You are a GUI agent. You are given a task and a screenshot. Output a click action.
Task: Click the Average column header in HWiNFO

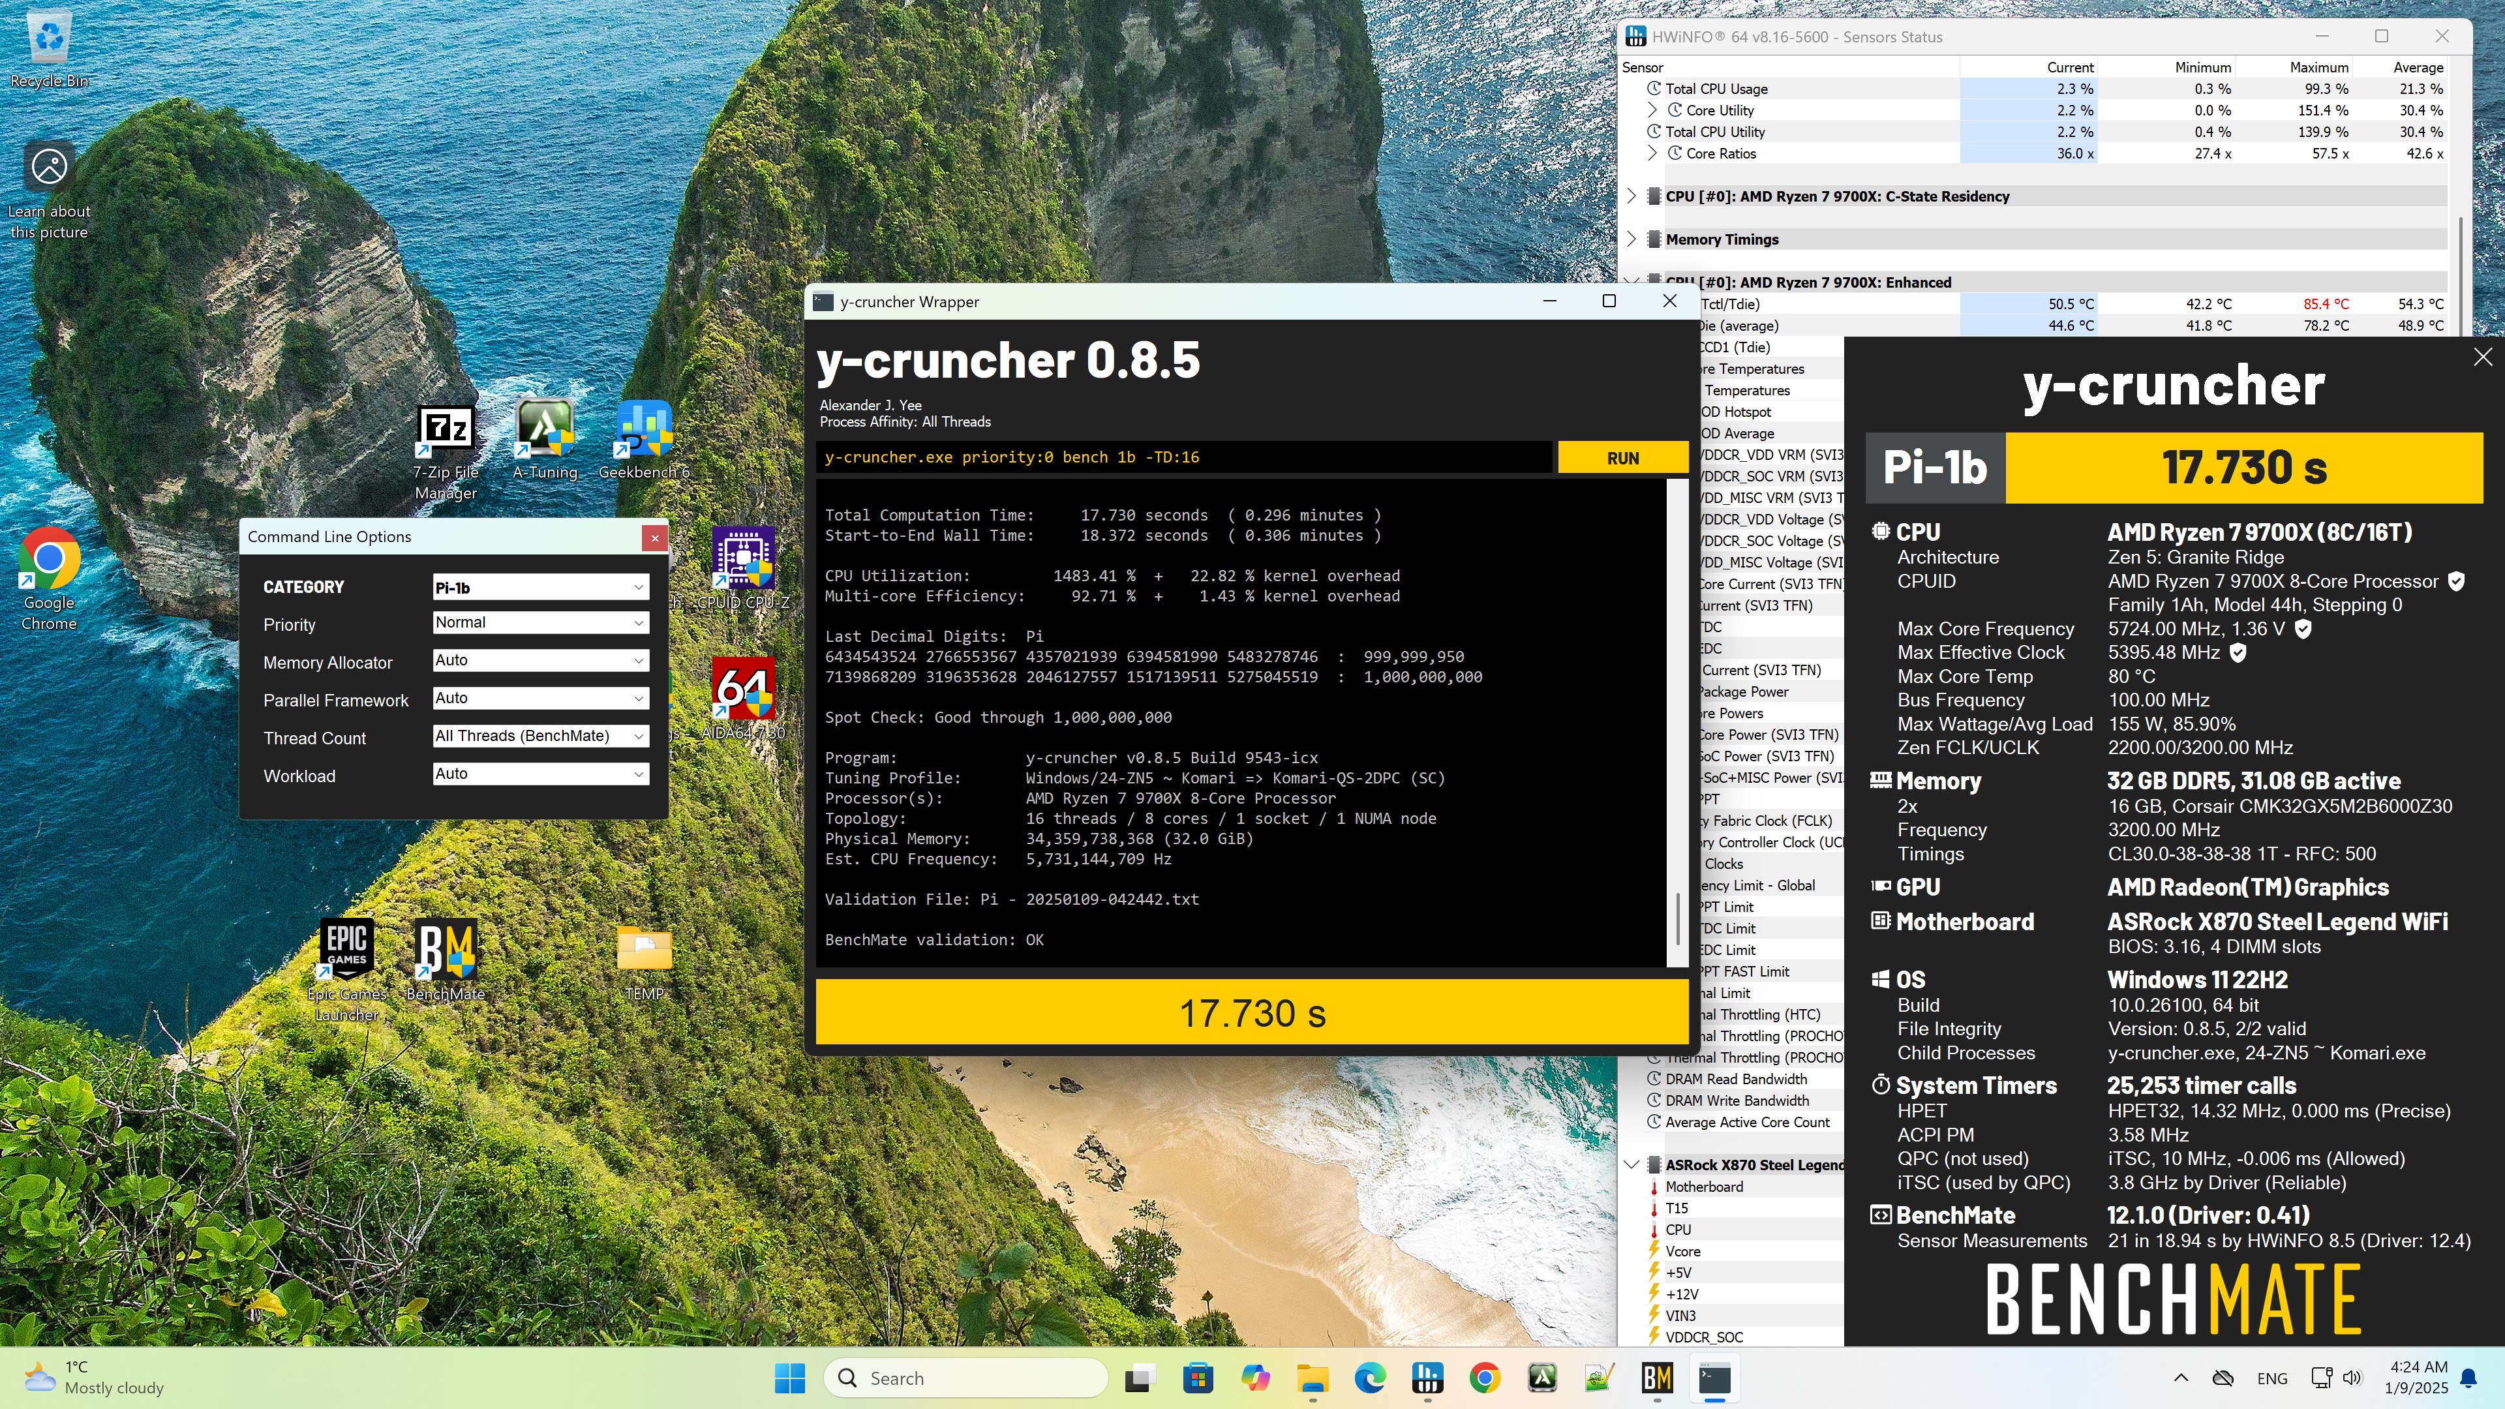tap(2418, 67)
